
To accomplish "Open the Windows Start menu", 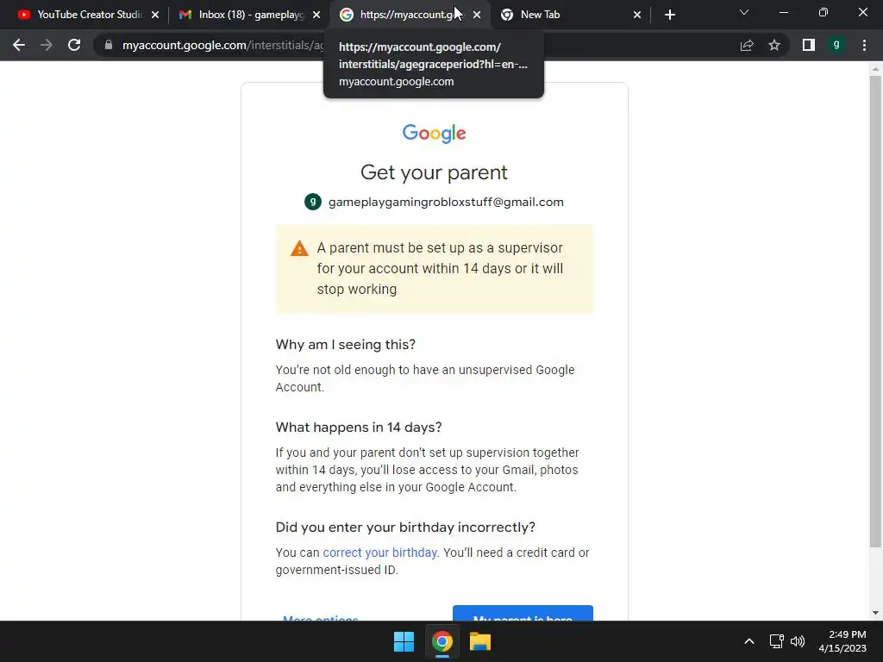I will (404, 641).
